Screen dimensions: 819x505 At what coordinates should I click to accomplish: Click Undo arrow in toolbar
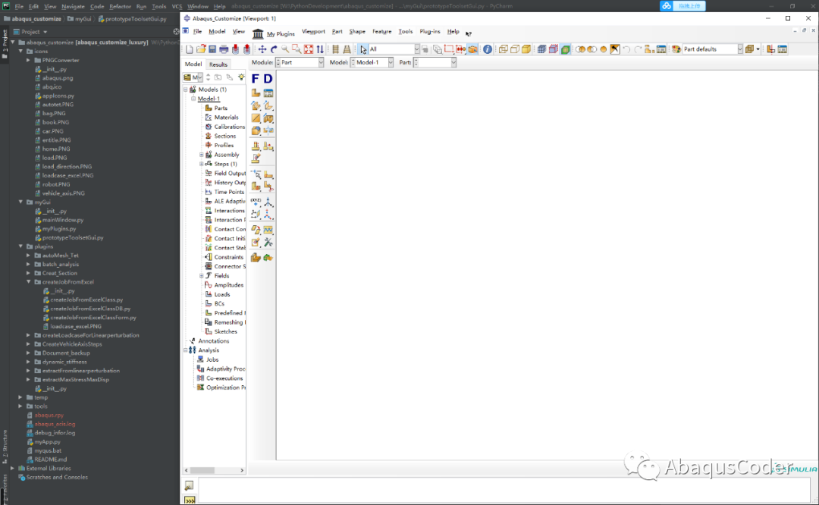pos(626,49)
